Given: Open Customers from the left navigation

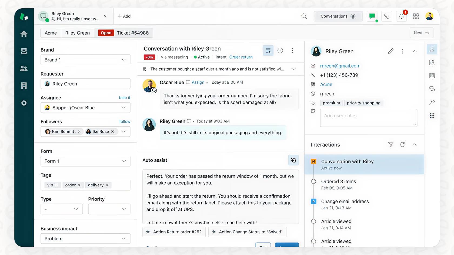Looking at the screenshot, I should [x=24, y=68].
